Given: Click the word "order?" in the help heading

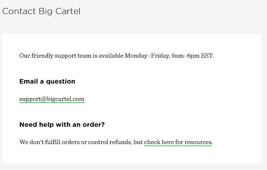Looking at the screenshot, I should click(x=95, y=125).
